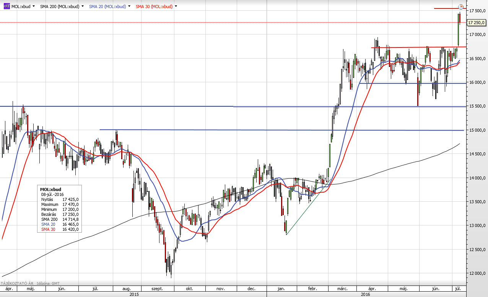Click the 17 000,0 price axis label
The width and height of the screenshot is (488, 297).
[x=477, y=34]
